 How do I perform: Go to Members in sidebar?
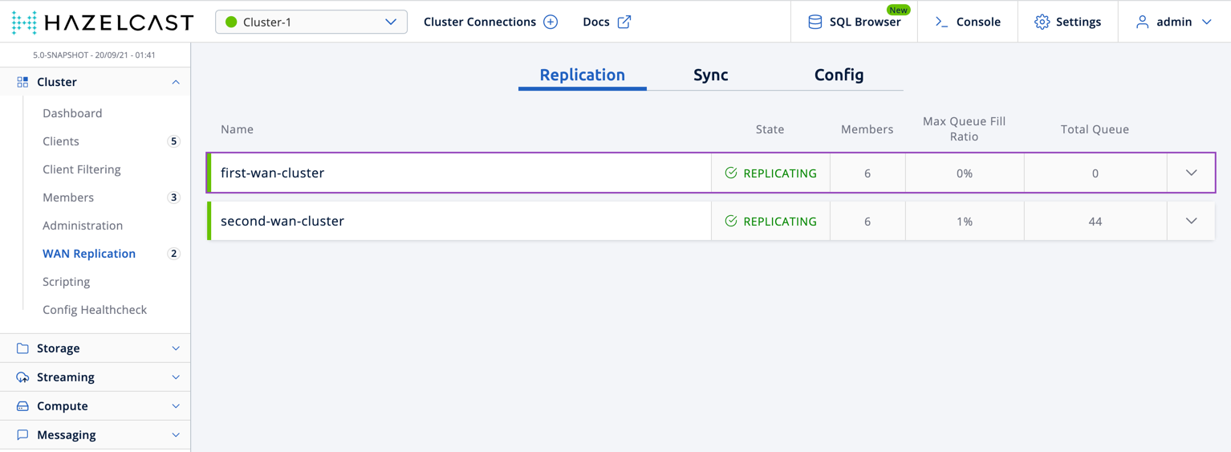pyautogui.click(x=68, y=197)
